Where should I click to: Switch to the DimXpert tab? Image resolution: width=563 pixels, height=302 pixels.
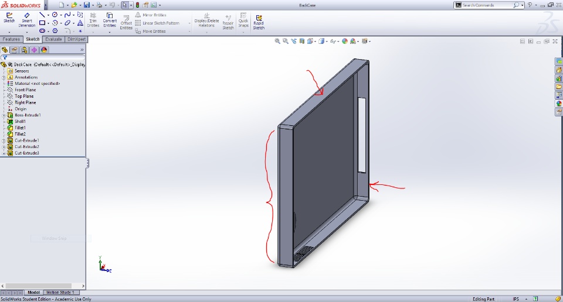point(76,39)
